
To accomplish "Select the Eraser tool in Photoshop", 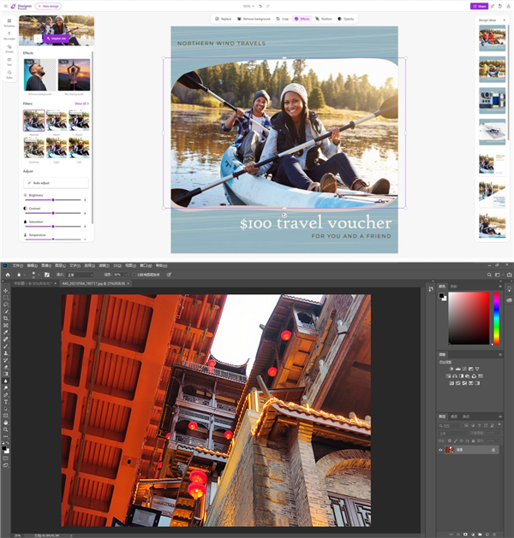I will pos(5,367).
